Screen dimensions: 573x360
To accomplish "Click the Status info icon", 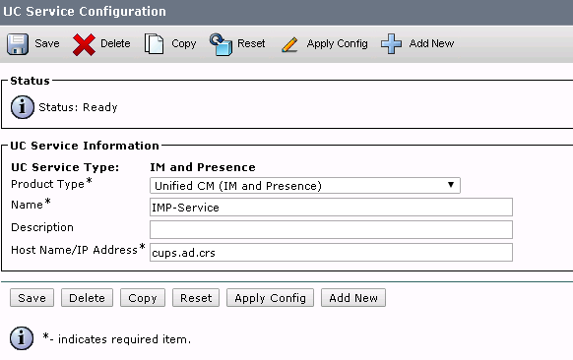I will pyautogui.click(x=23, y=107).
